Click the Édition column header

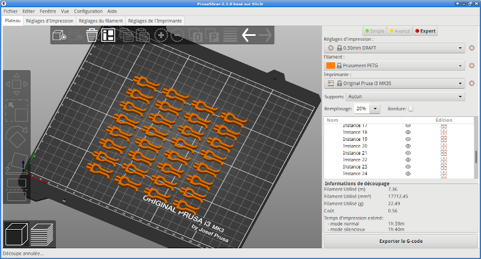444,120
